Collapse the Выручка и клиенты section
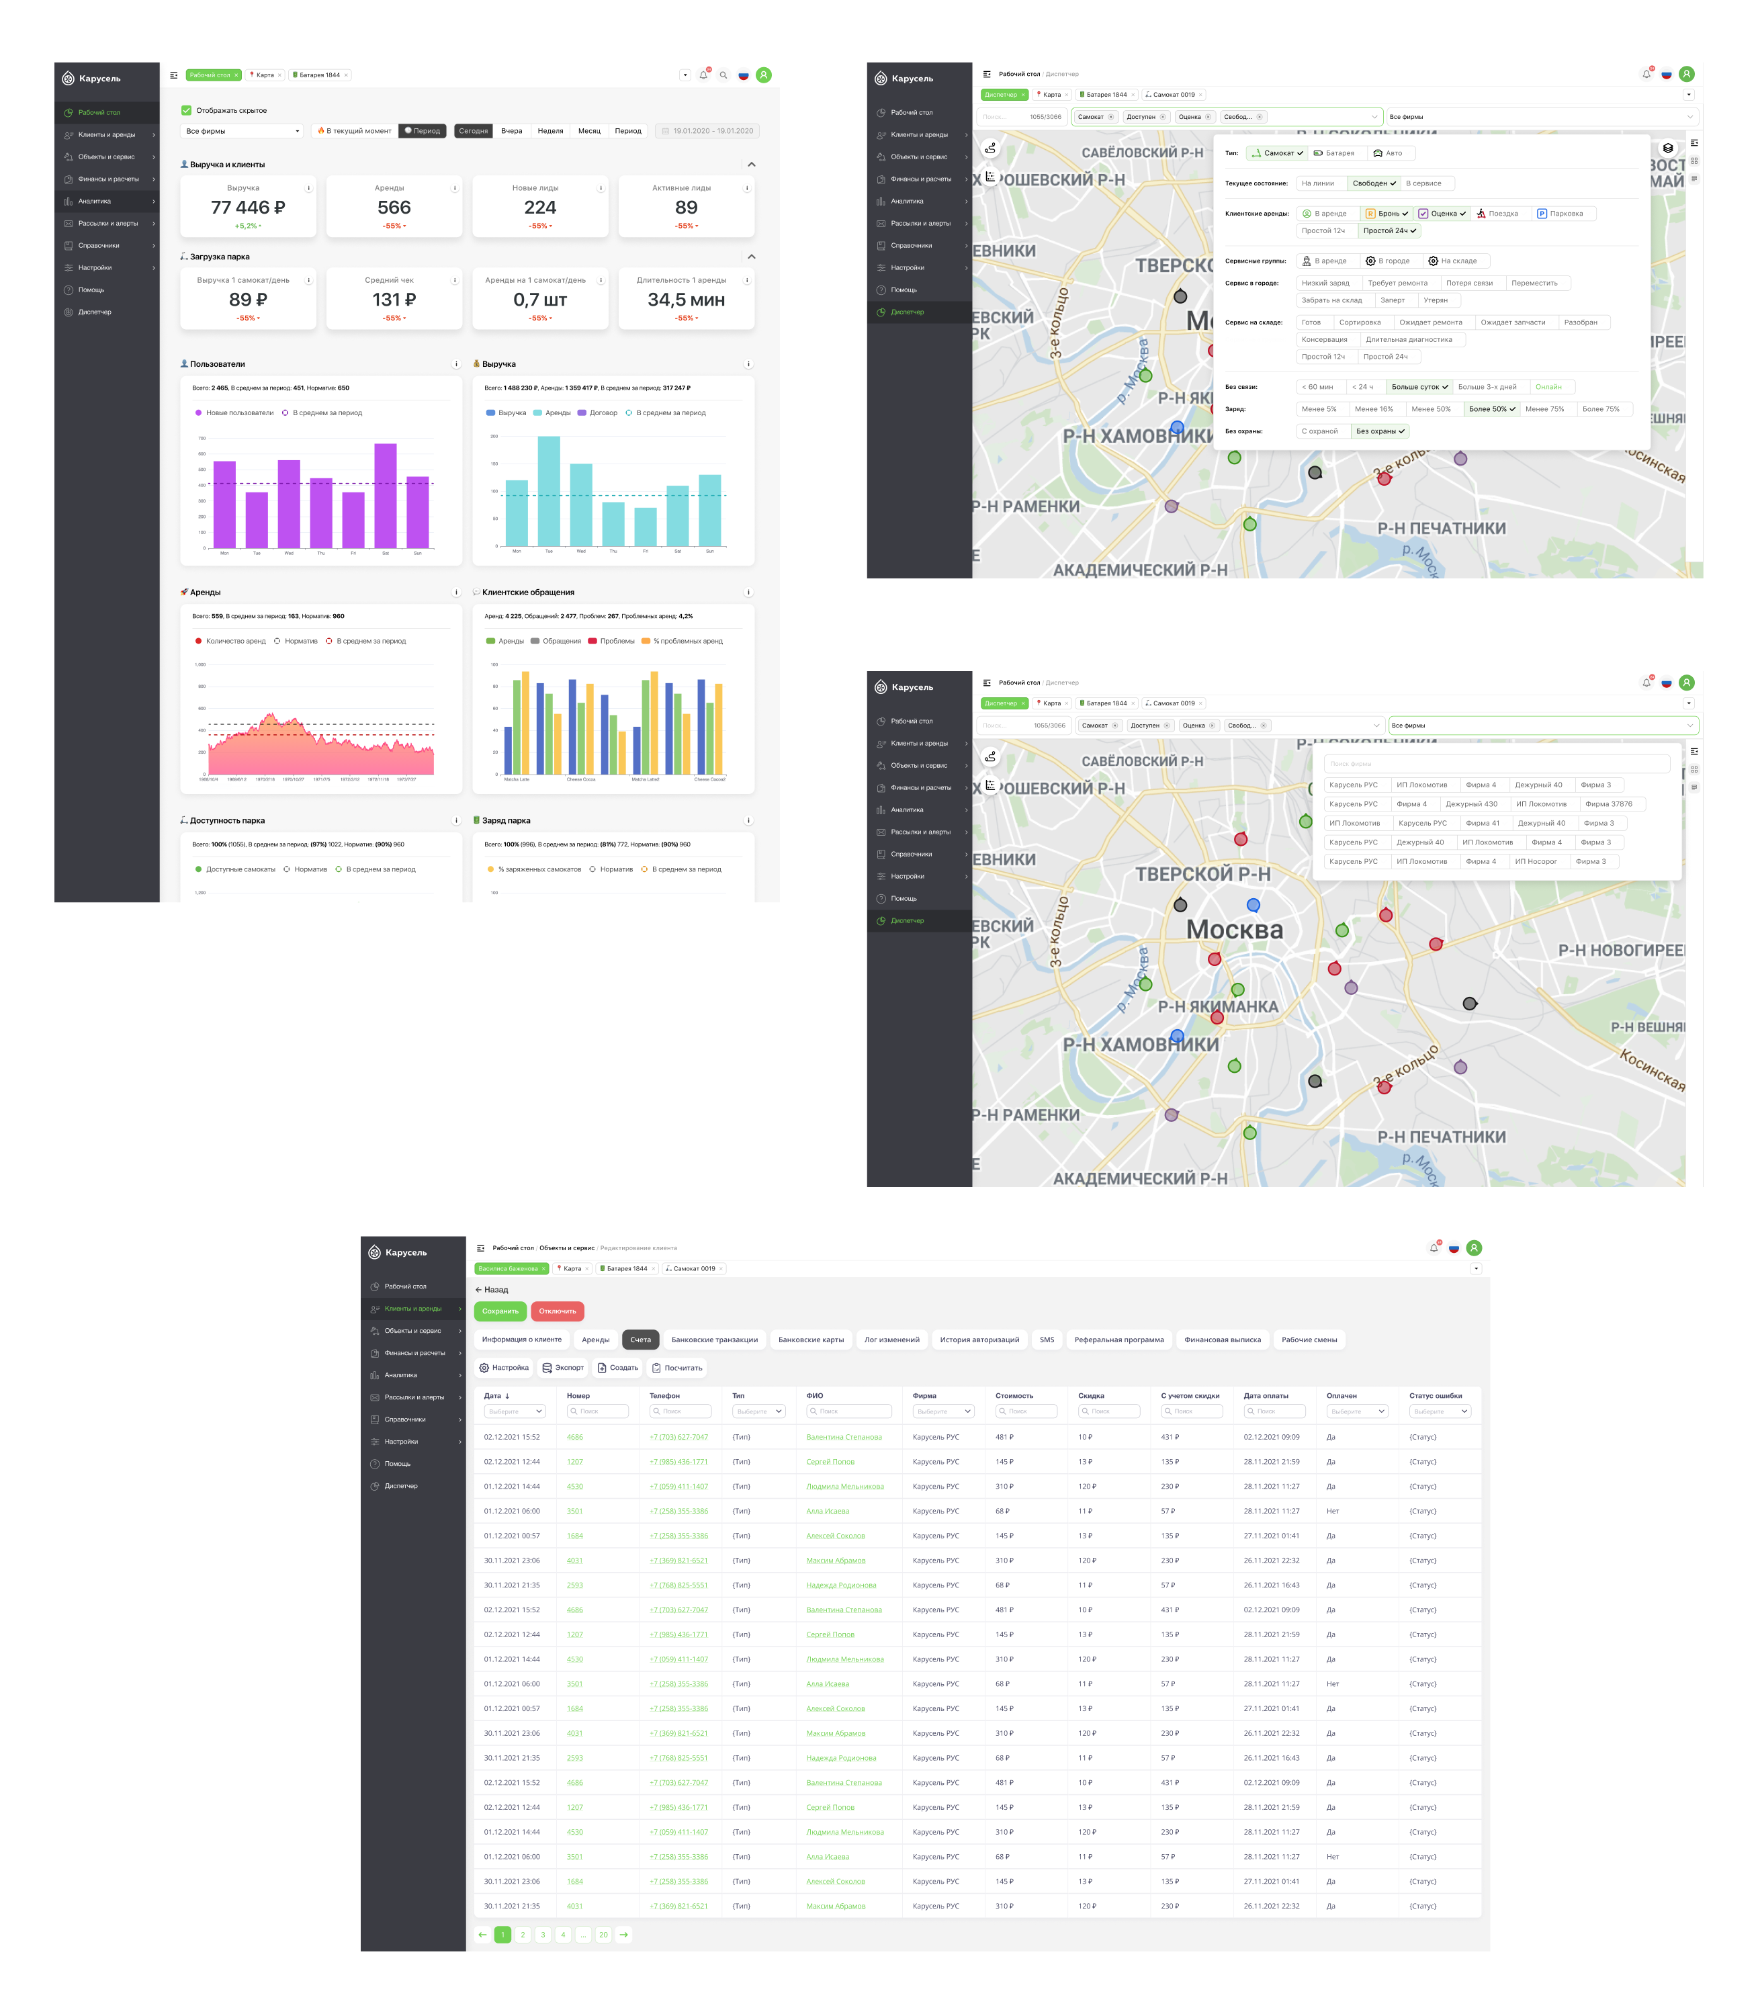This screenshot has height=2014, width=1758. tap(752, 165)
